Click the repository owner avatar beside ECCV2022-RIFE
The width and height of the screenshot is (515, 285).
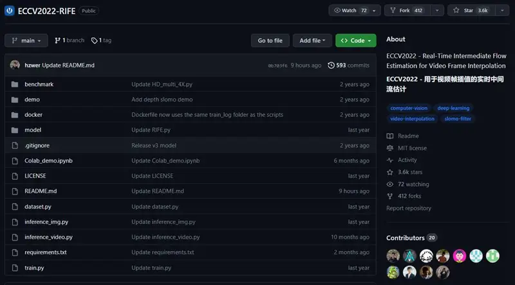[9, 11]
